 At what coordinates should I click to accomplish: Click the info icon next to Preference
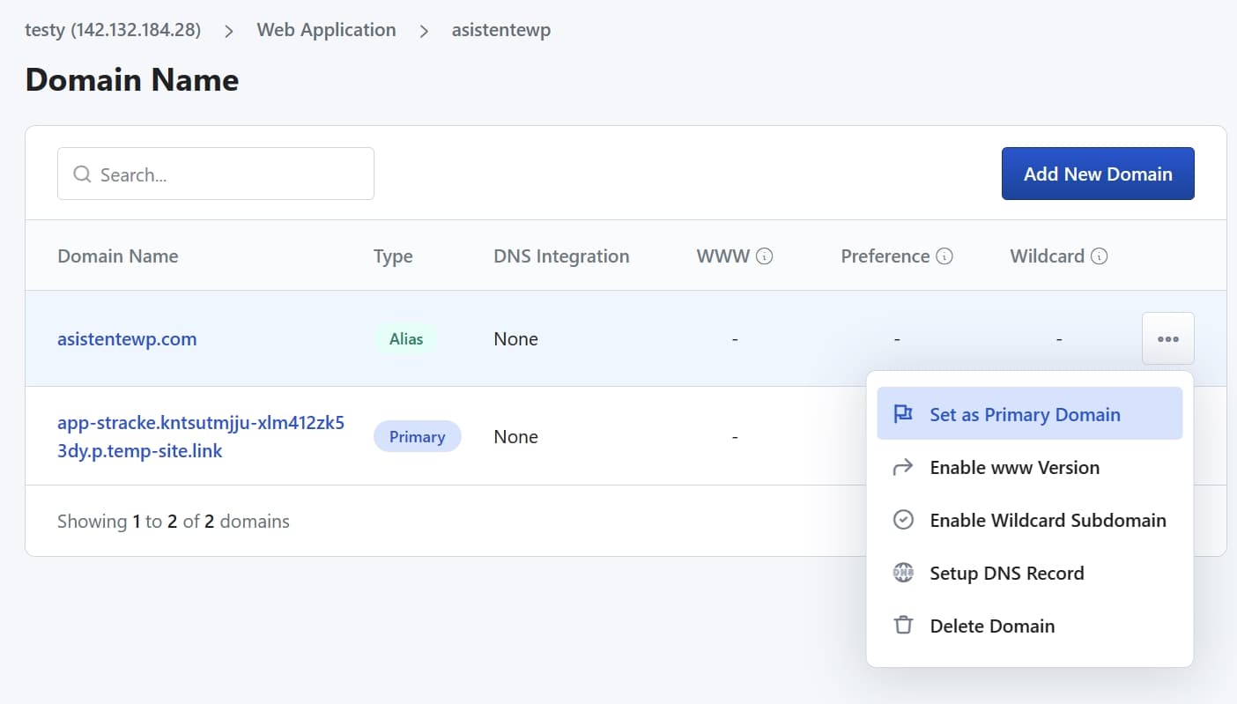click(944, 256)
